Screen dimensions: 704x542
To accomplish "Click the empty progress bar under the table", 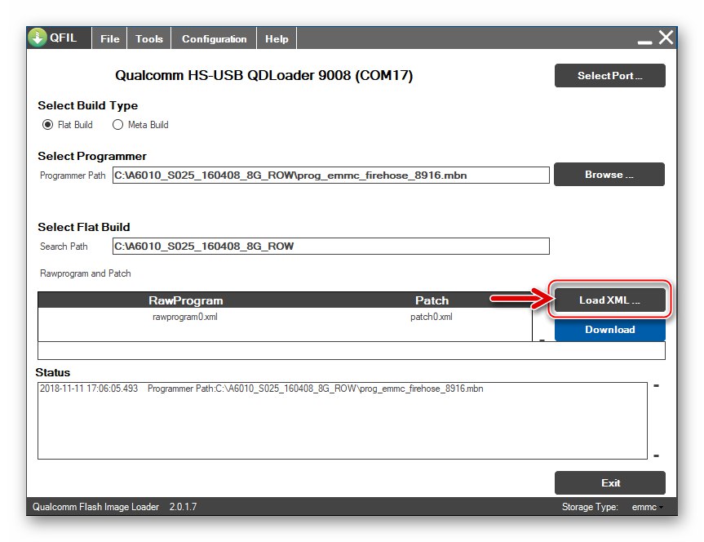I will coord(351,350).
